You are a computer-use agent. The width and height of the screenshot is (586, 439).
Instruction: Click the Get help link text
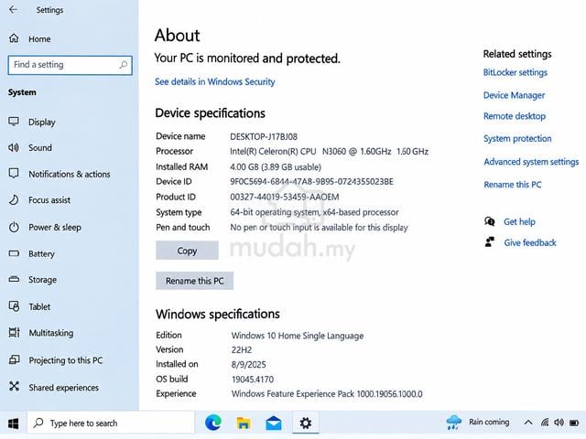[519, 221]
